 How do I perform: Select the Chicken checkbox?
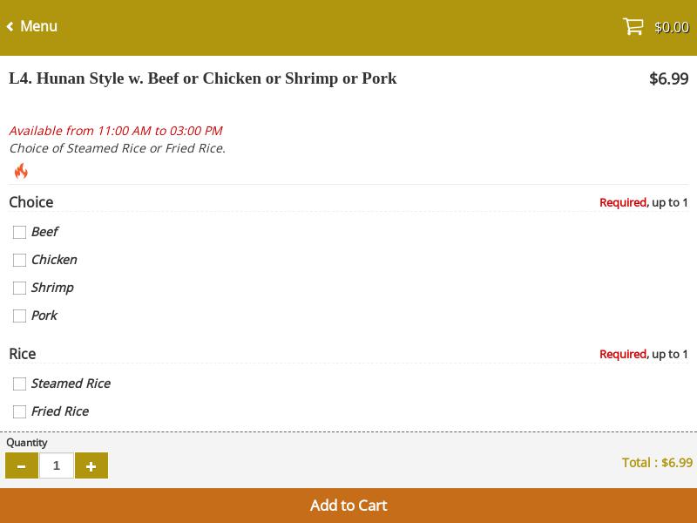coord(19,260)
